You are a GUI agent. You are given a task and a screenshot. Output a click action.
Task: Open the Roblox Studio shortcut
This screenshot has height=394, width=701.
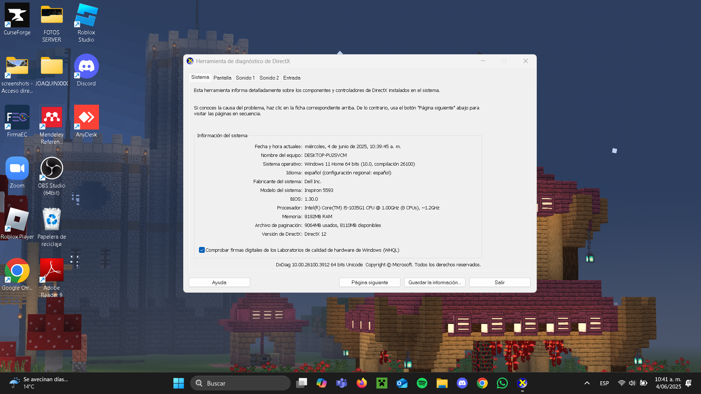tap(86, 16)
